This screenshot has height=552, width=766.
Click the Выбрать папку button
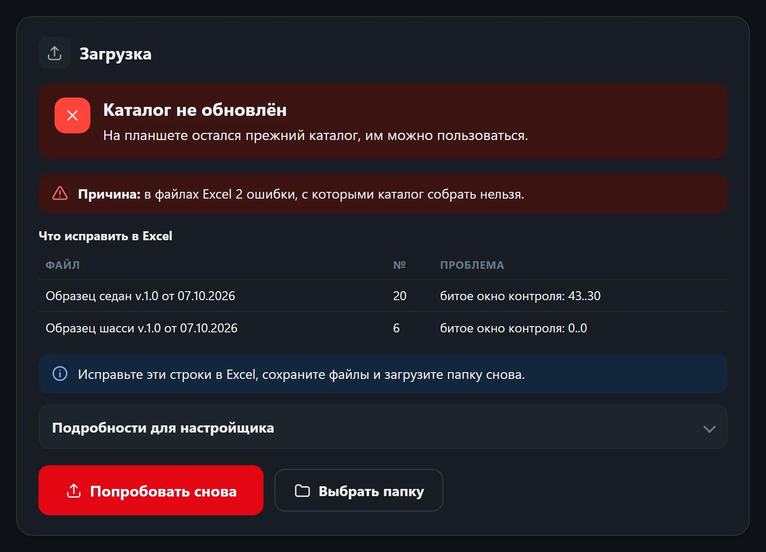[x=358, y=490]
